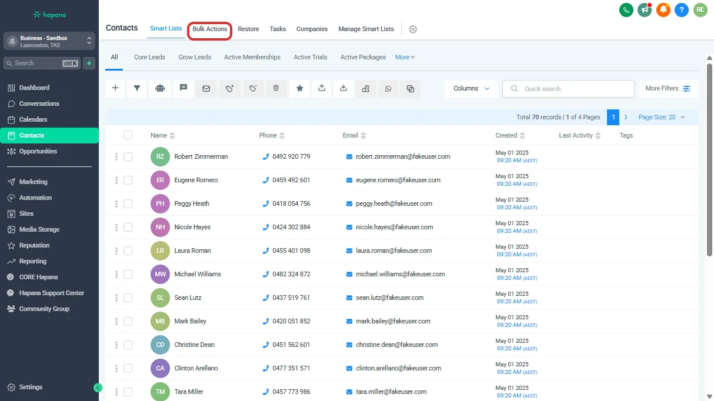The image size is (714, 401).
Task: Select the checkbox beside Peggy Heath
Action: (128, 204)
